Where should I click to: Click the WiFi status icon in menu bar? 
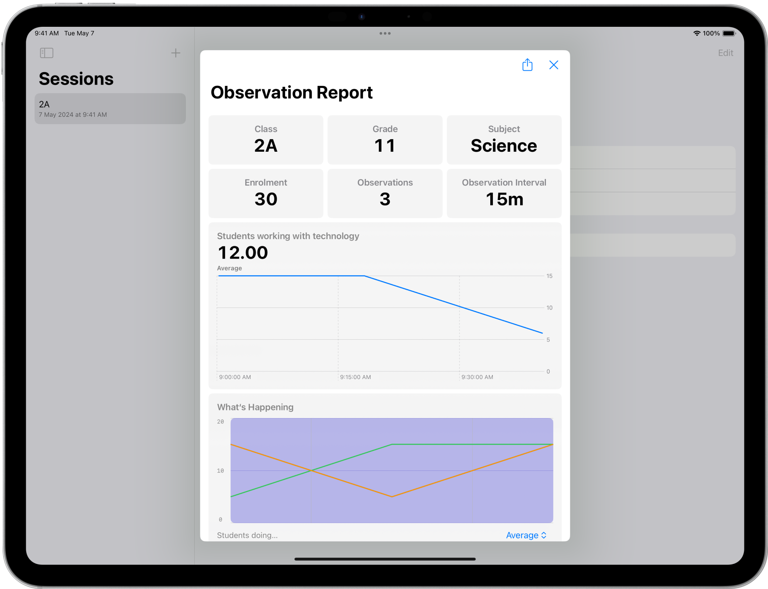tap(696, 33)
